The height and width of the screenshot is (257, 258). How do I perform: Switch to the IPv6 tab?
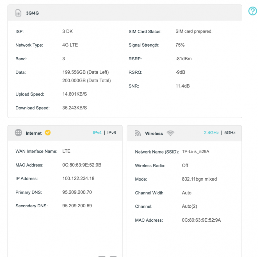coord(112,133)
